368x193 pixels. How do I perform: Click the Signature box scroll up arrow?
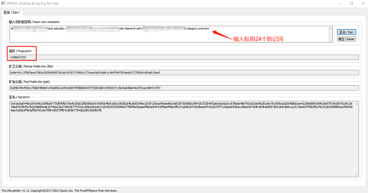(356, 103)
